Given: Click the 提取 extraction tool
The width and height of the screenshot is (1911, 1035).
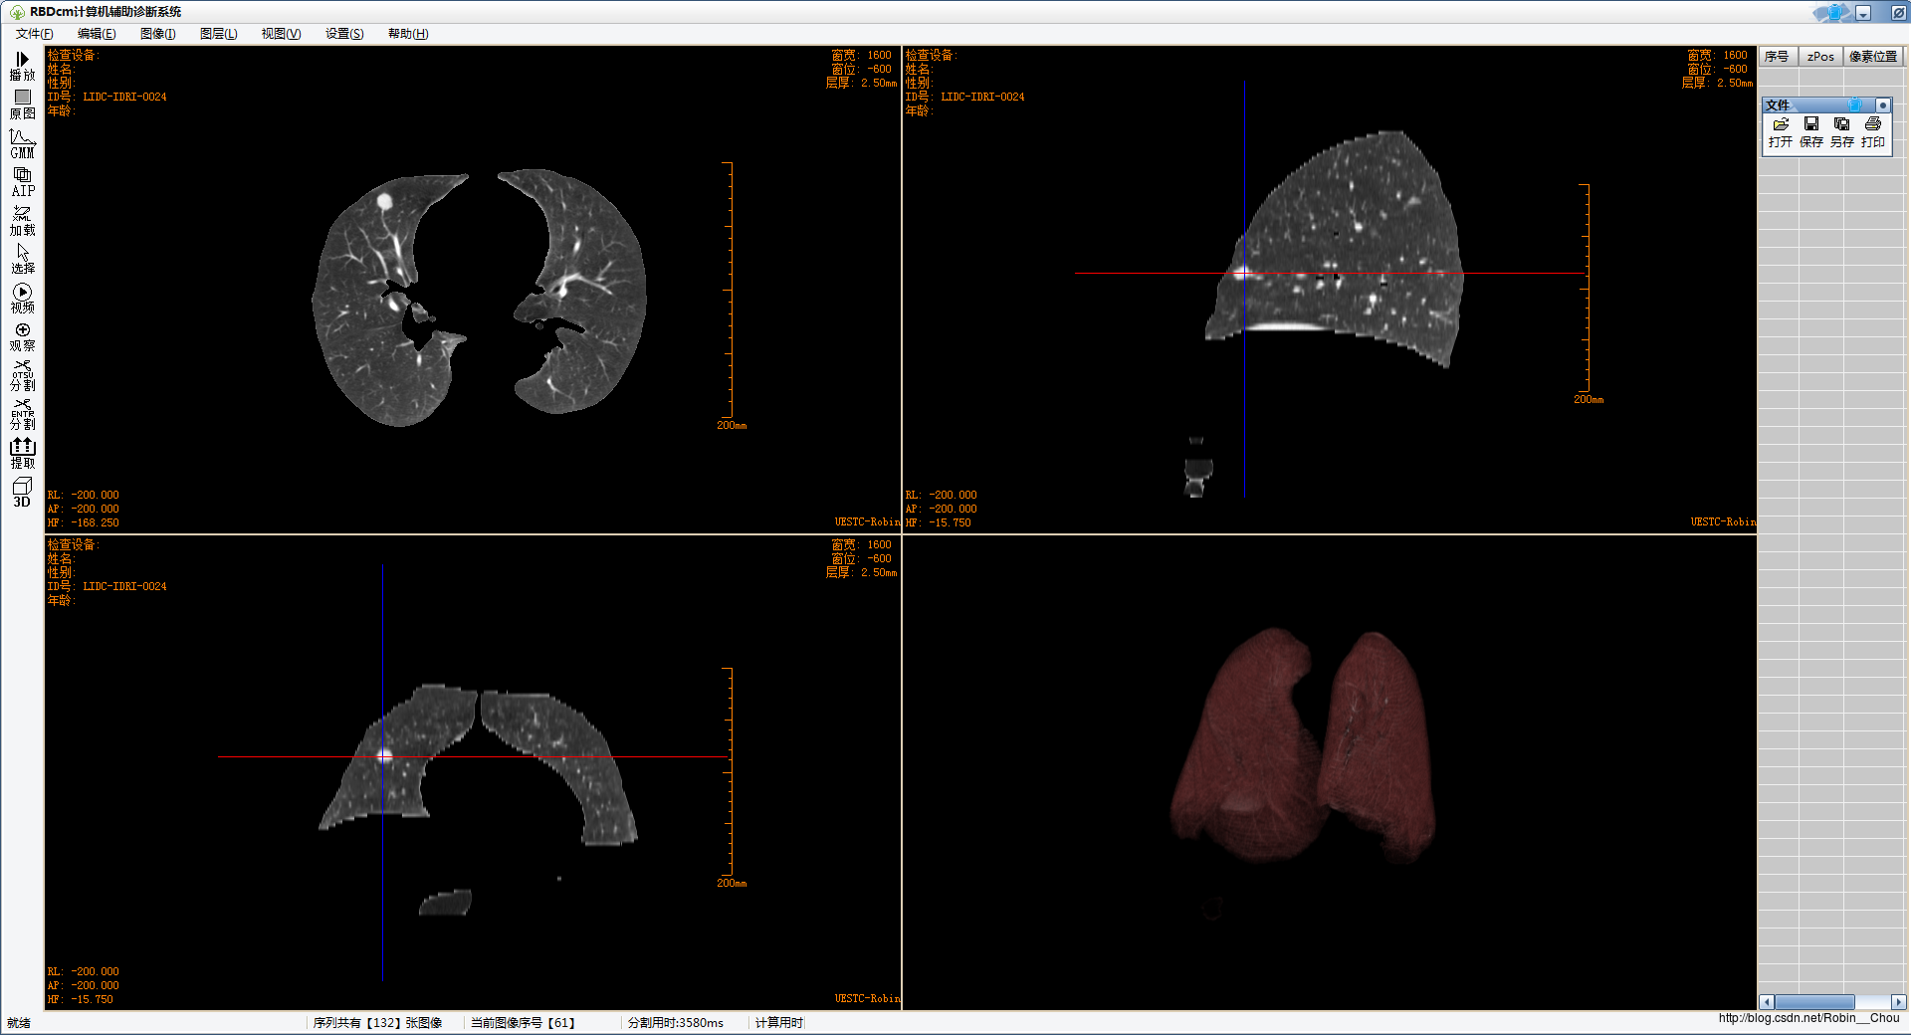Looking at the screenshot, I should 22,454.
